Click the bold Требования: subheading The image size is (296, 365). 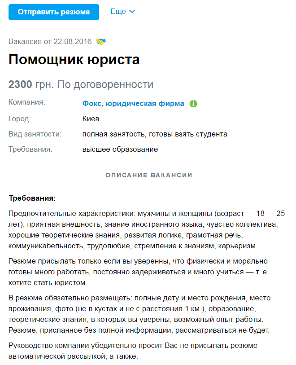click(x=32, y=198)
